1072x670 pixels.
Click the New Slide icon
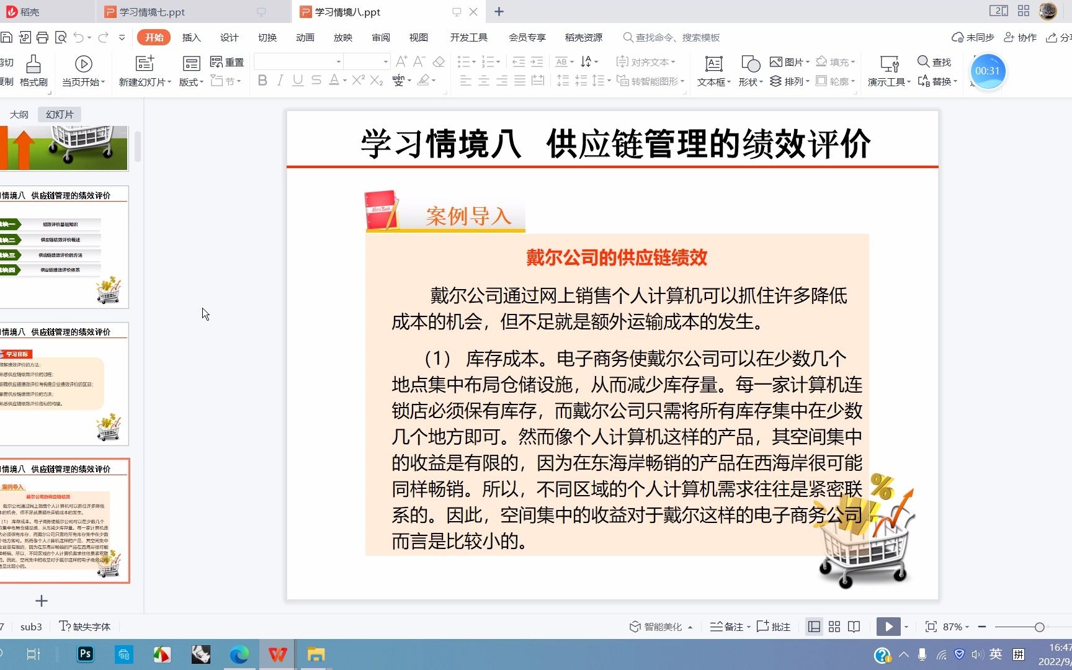[145, 63]
